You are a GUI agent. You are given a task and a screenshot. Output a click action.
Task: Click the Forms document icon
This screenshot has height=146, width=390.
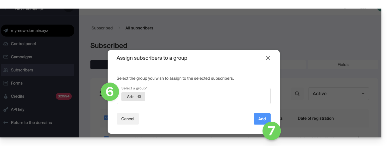pyautogui.click(x=6, y=83)
